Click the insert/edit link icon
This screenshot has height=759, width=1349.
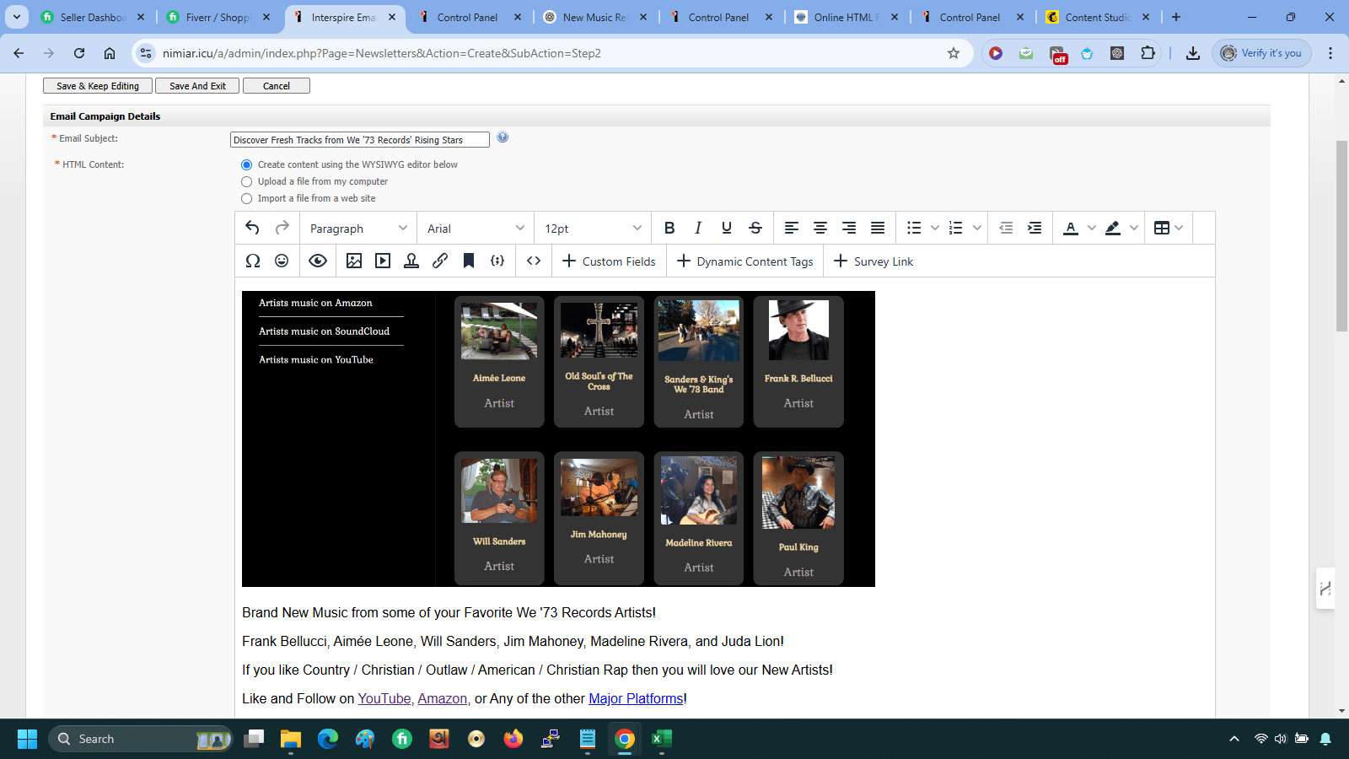(x=440, y=261)
